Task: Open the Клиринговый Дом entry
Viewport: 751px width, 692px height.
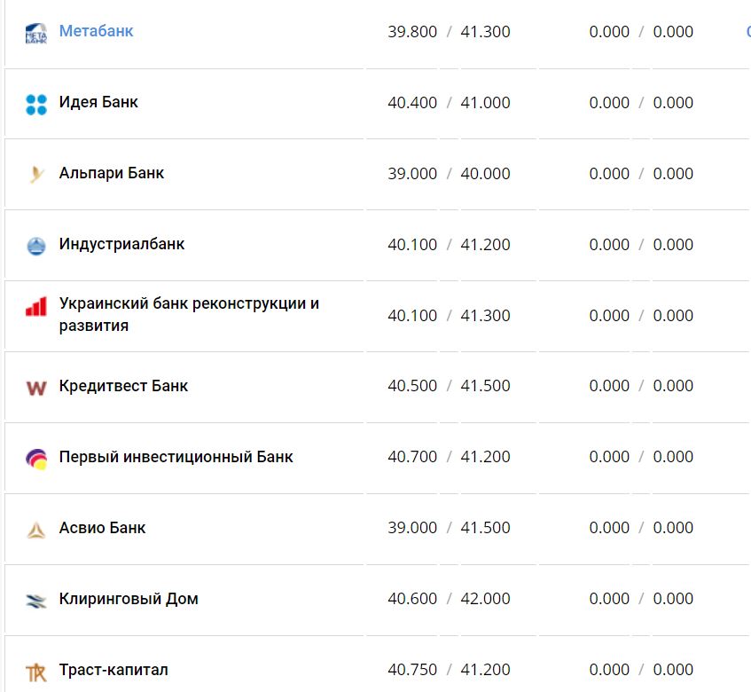Action: coord(129,599)
